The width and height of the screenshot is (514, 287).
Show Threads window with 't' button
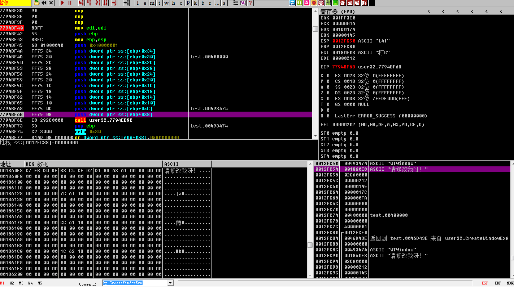(159, 3)
